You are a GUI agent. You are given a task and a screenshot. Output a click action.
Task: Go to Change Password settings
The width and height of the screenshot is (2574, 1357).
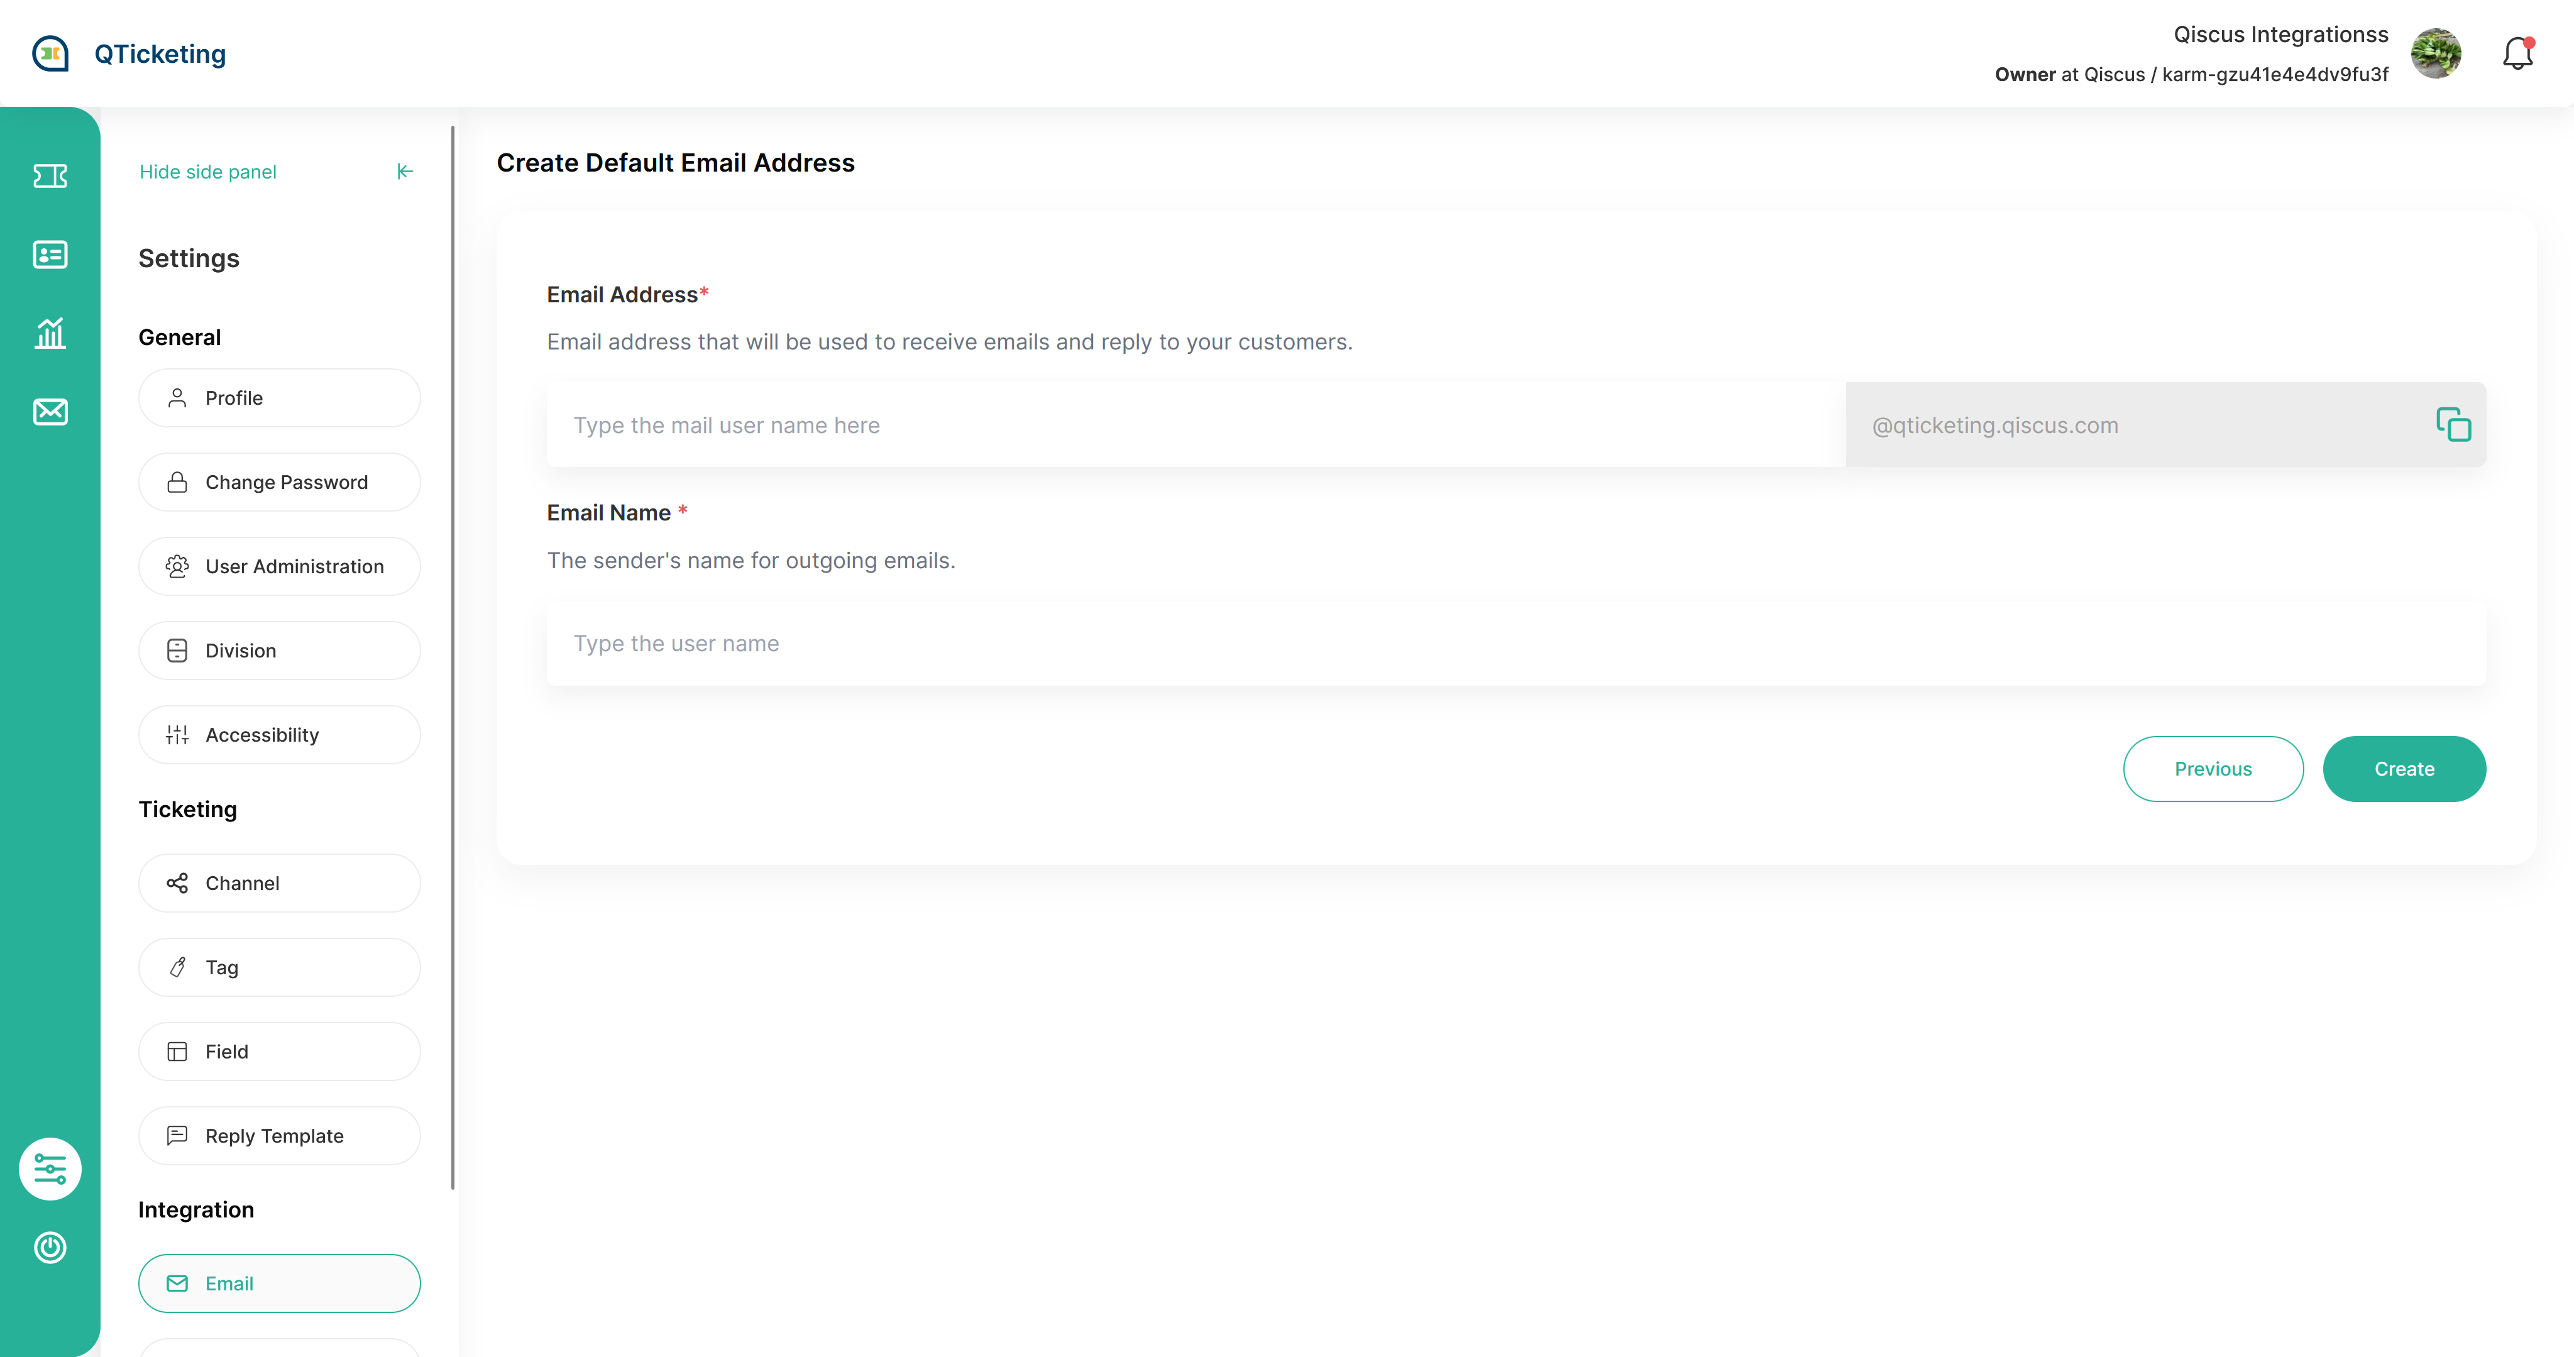point(279,483)
